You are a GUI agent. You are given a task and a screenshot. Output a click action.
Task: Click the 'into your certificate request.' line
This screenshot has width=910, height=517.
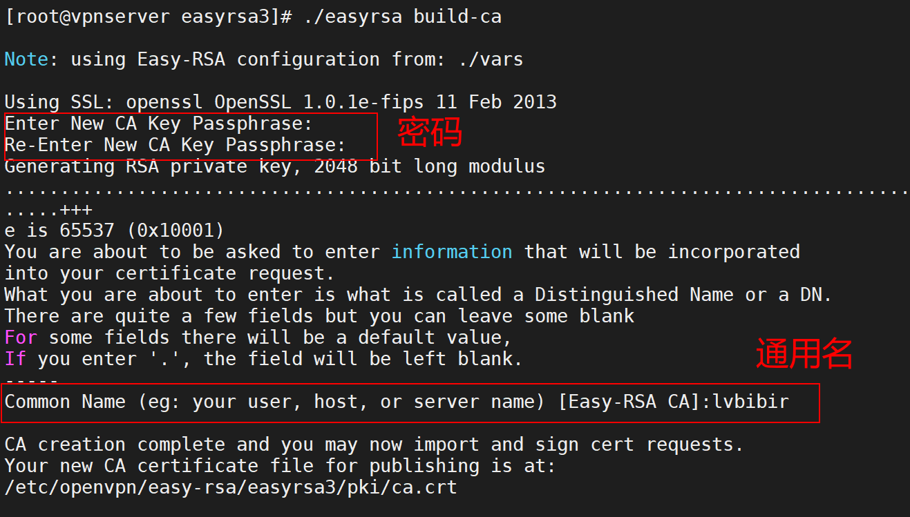tap(169, 273)
